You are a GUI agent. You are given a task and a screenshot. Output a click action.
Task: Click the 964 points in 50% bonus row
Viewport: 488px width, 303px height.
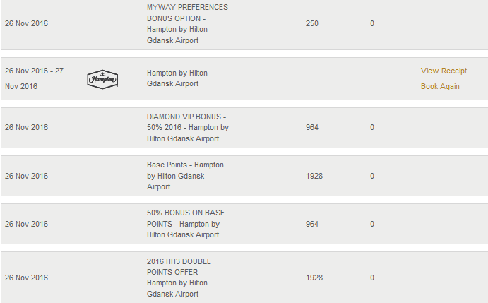(312, 224)
